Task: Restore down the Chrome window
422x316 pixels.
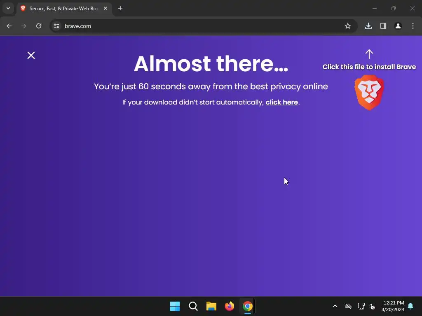Action: point(394,8)
